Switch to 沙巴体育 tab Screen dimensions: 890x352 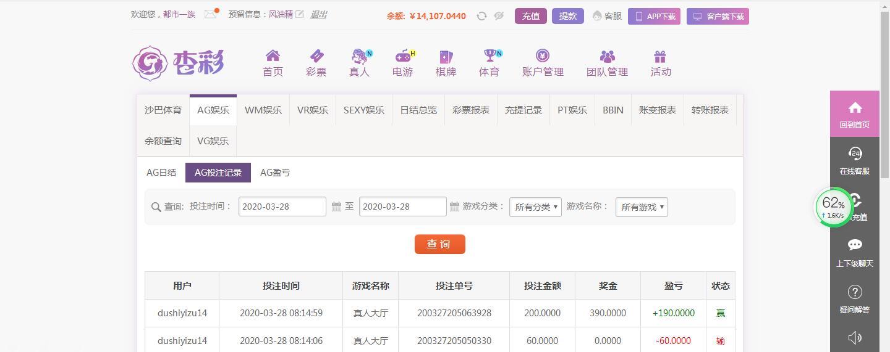163,110
